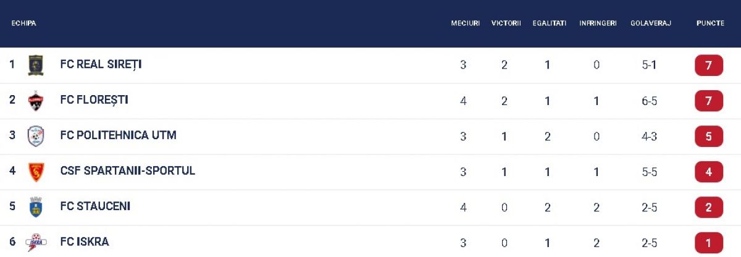Click the Infringeri column header

598,23
